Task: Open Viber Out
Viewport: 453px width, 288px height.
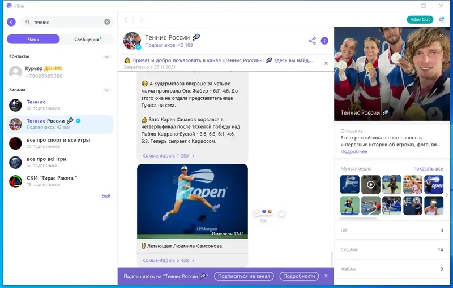Action: coord(420,19)
